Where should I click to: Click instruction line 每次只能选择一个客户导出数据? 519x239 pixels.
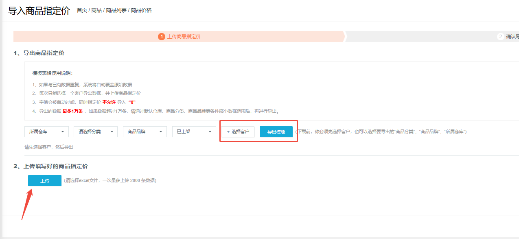click(x=87, y=93)
